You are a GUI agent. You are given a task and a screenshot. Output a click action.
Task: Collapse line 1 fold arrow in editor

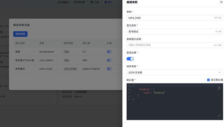131,86
